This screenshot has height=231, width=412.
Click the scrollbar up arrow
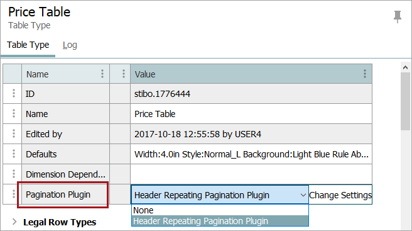[x=405, y=68]
